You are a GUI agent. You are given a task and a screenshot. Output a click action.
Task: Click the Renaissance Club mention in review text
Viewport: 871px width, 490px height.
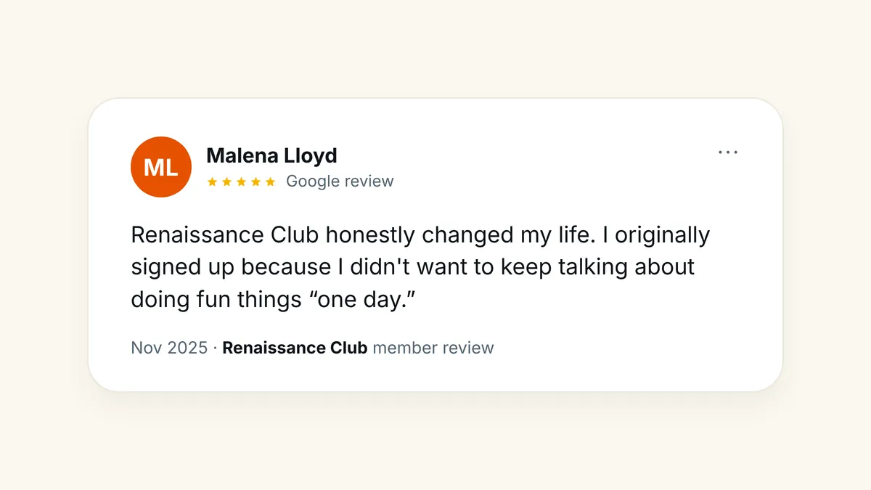(x=225, y=236)
